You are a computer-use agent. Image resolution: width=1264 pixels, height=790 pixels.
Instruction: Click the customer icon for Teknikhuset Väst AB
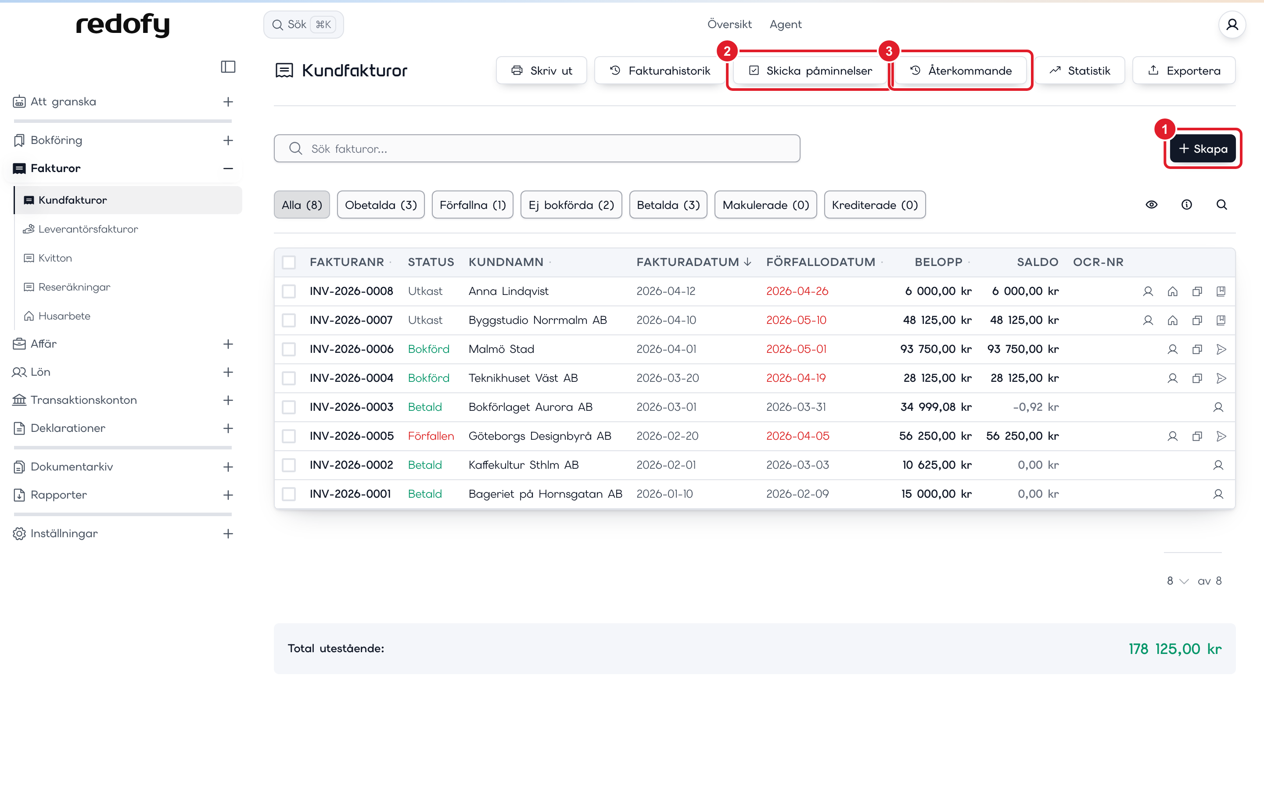(x=1173, y=378)
